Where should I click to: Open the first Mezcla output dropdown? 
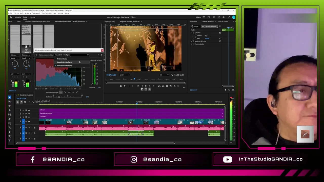[15, 58]
